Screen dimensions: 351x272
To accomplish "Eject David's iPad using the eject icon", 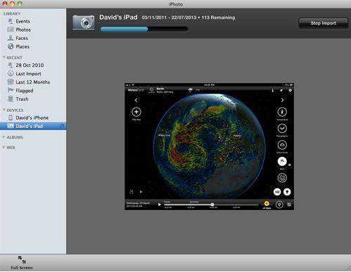I will pos(62,127).
